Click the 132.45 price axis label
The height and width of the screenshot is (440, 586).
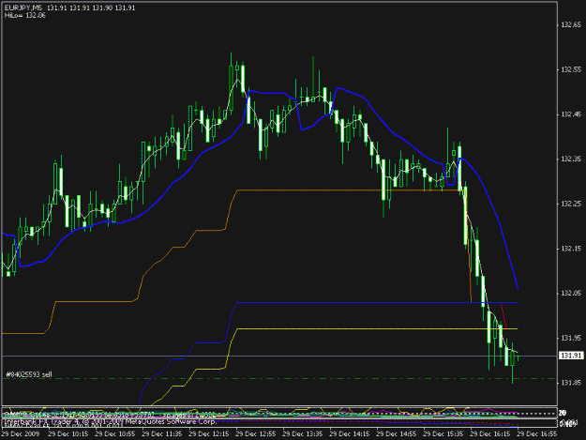pos(571,114)
